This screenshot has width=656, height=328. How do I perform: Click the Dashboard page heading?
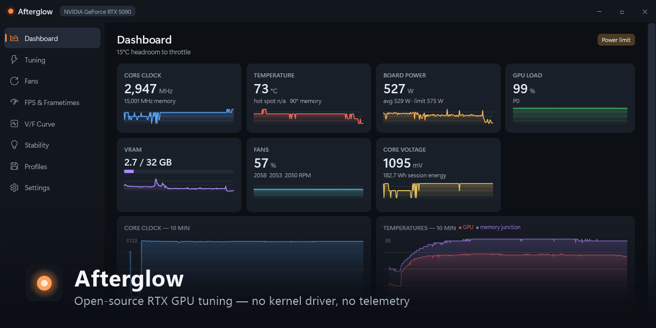(144, 40)
